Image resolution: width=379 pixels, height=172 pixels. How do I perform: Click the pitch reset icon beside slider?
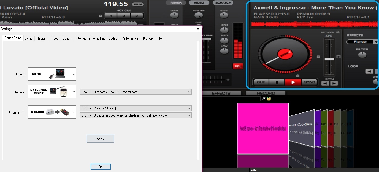[339, 57]
